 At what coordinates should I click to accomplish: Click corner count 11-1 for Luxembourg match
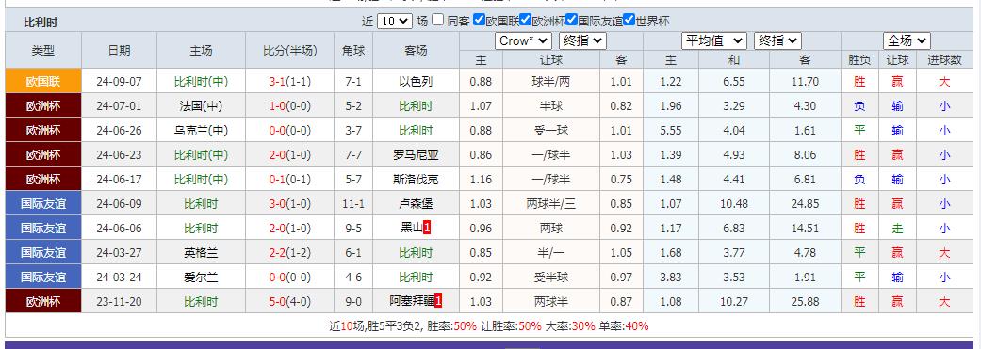click(x=354, y=203)
